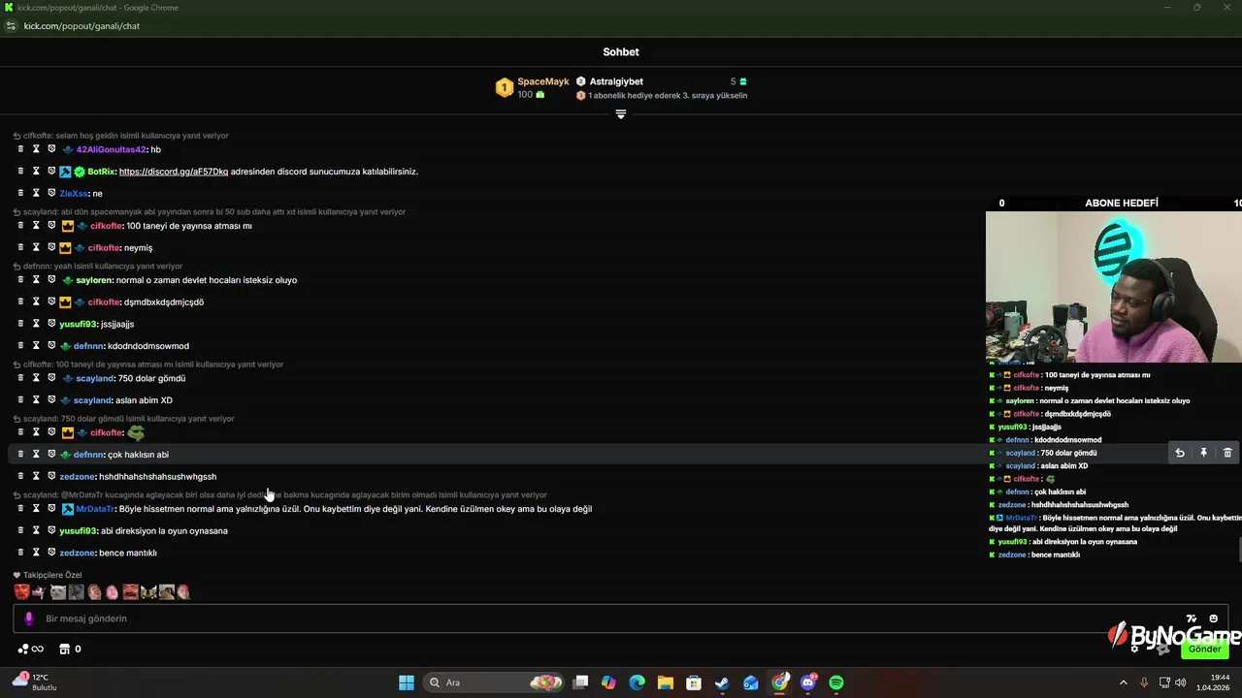
Task: Delete yusufi93's "jssjjaajjs" message
Action: pyautogui.click(x=20, y=324)
